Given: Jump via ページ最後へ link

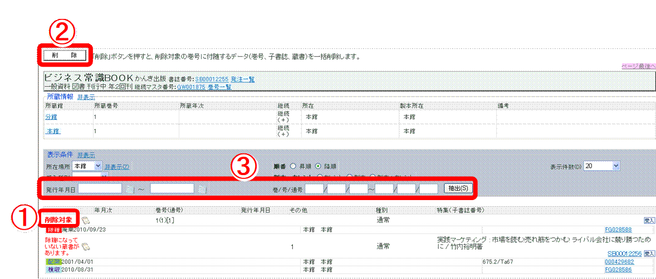Looking at the screenshot, I should click(x=638, y=66).
